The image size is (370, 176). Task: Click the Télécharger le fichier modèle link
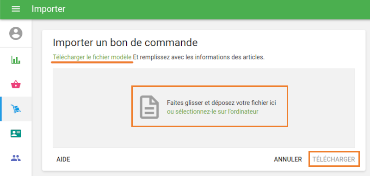coord(92,57)
